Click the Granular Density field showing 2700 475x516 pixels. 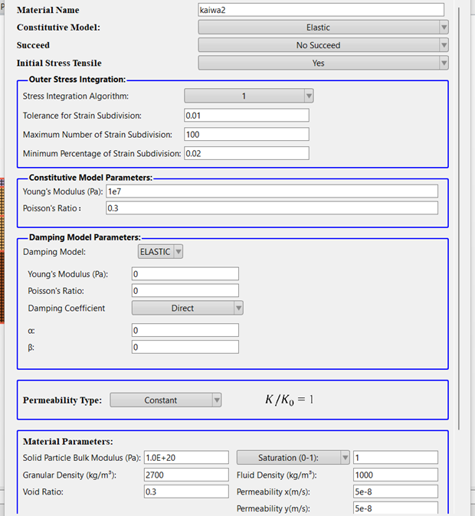click(186, 475)
